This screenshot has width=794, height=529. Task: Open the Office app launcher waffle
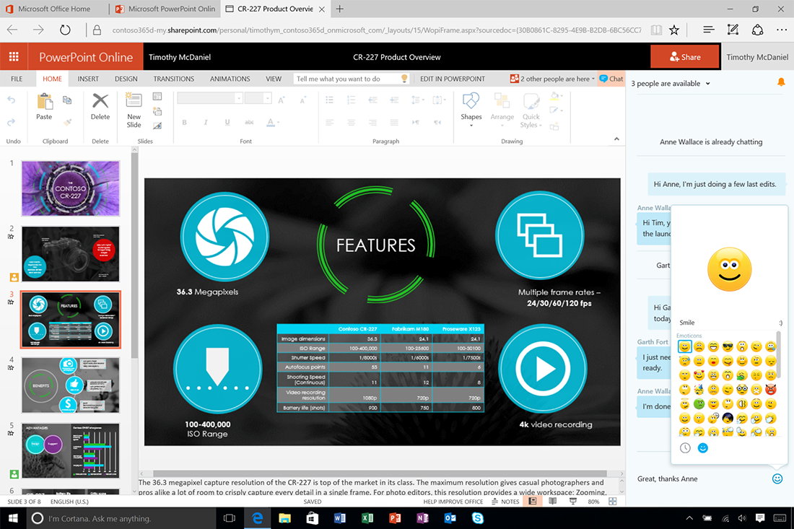[14, 57]
